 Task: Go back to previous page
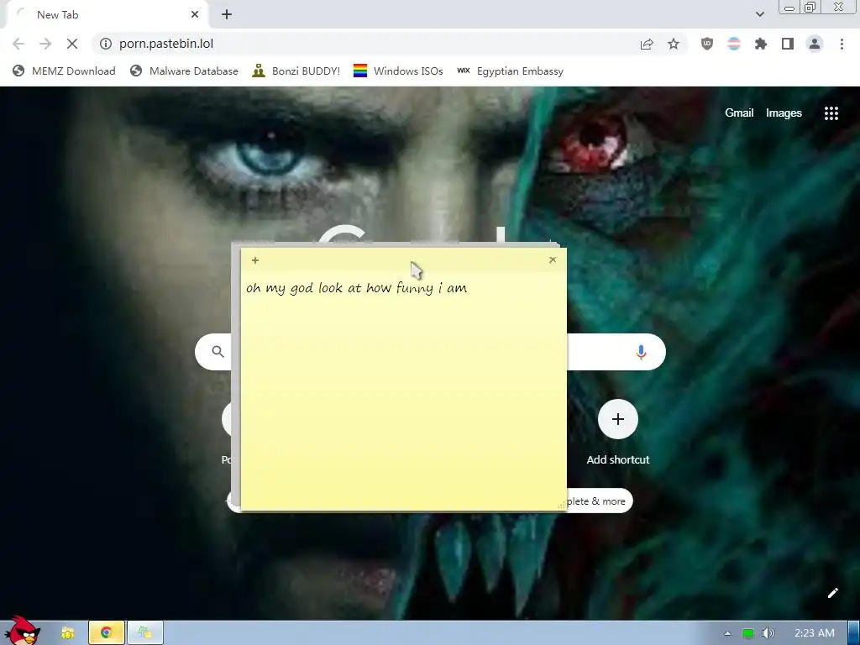click(x=18, y=44)
